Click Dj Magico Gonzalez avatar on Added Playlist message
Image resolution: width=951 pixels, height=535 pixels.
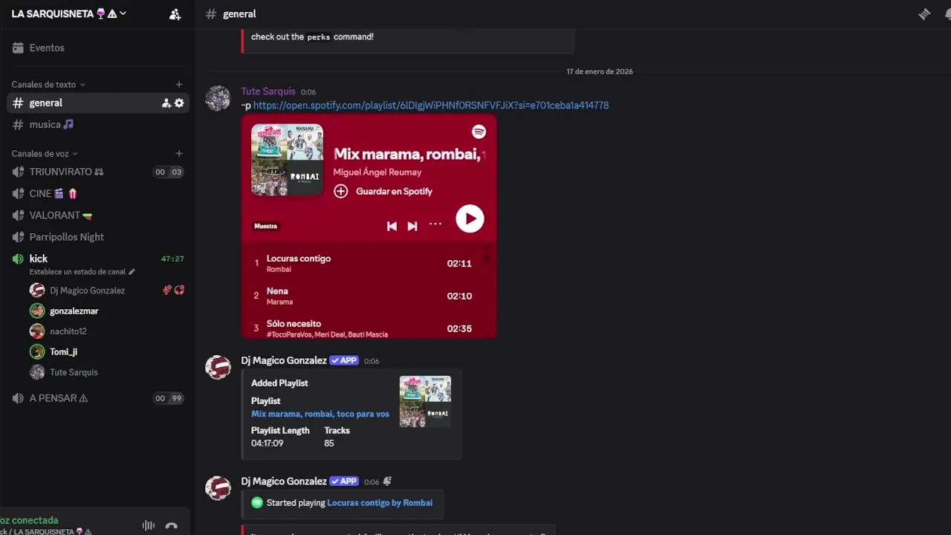point(218,367)
